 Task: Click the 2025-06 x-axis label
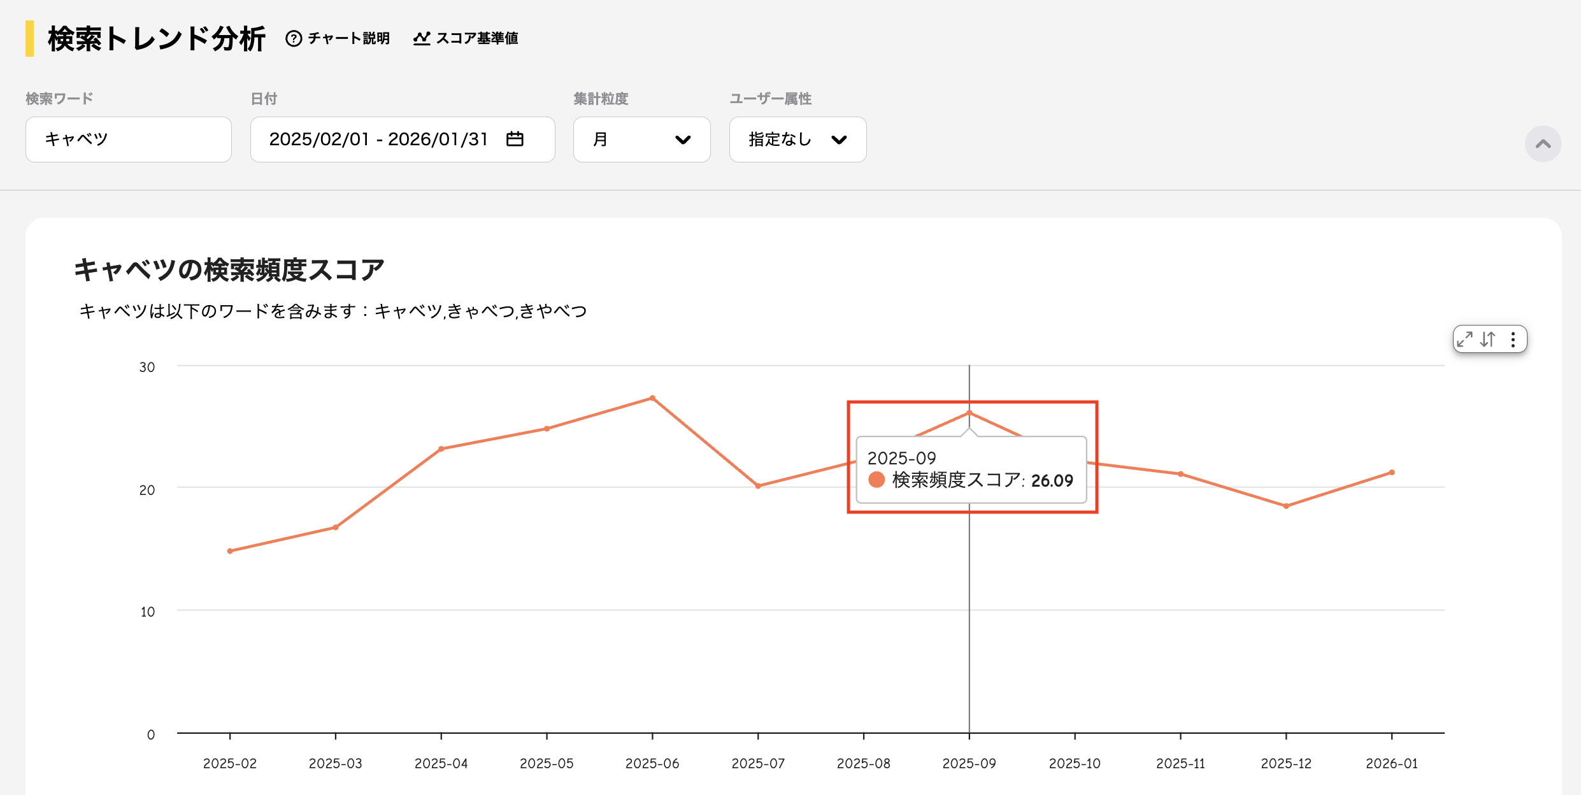(x=652, y=763)
